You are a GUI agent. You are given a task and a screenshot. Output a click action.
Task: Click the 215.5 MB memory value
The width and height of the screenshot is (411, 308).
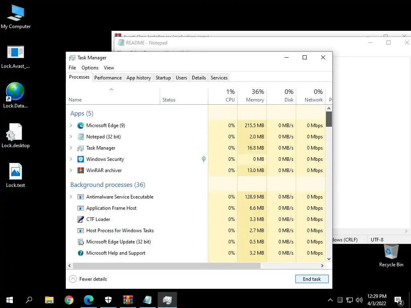254,126
